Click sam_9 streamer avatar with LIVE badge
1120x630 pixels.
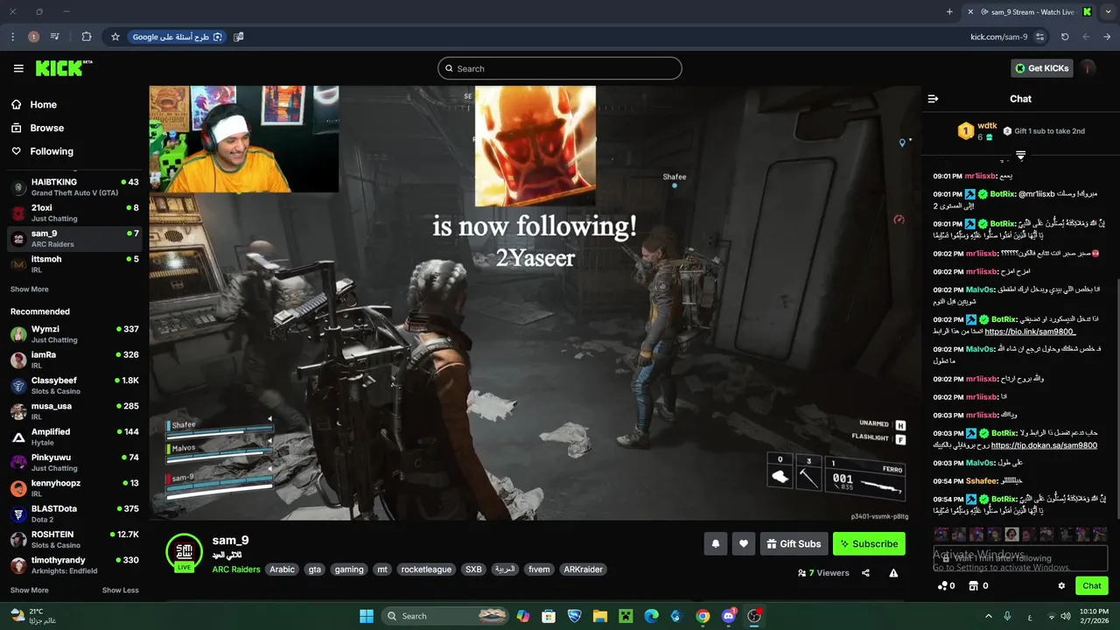184,553
